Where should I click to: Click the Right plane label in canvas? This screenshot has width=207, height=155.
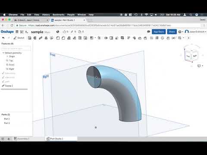pyautogui.click(x=46, y=77)
